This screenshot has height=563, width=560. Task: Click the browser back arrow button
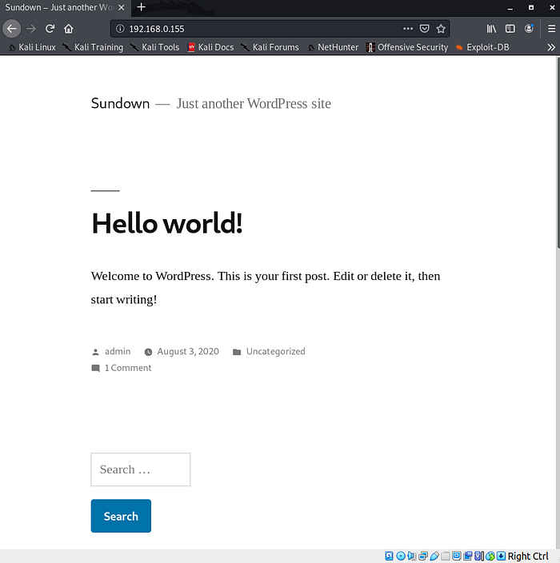(x=12, y=29)
